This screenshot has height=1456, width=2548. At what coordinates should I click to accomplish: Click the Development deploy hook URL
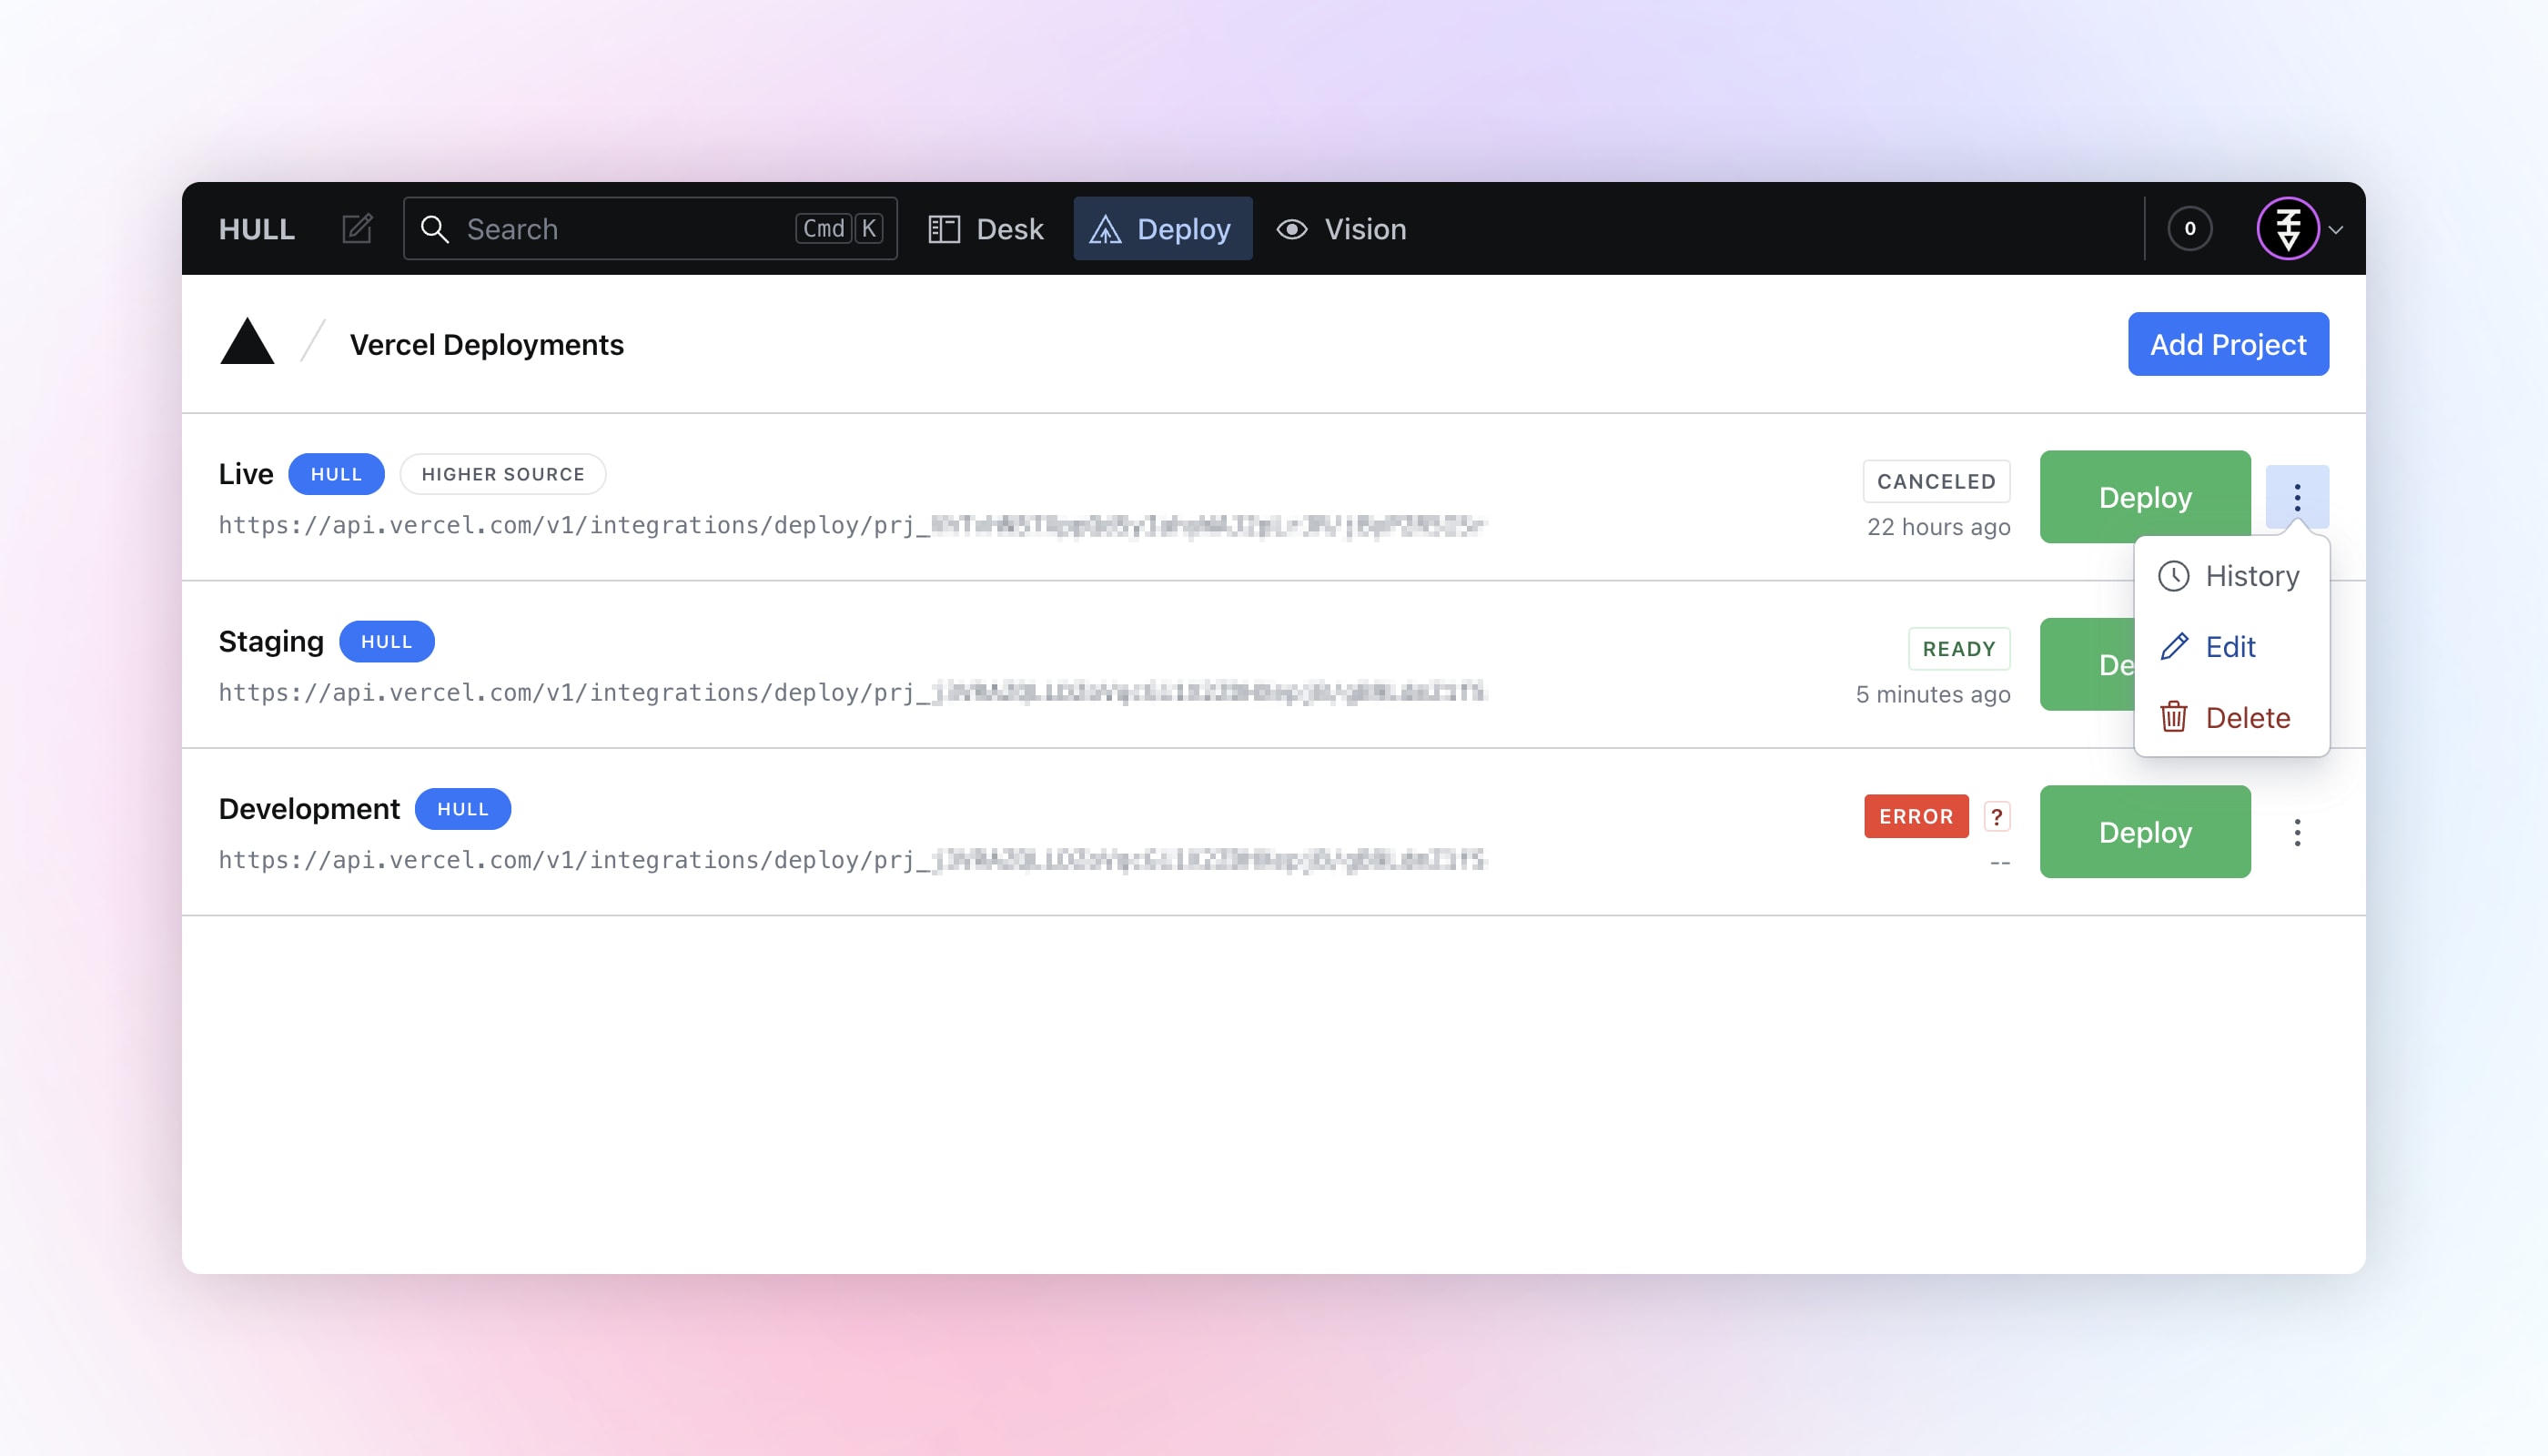pyautogui.click(x=852, y=860)
